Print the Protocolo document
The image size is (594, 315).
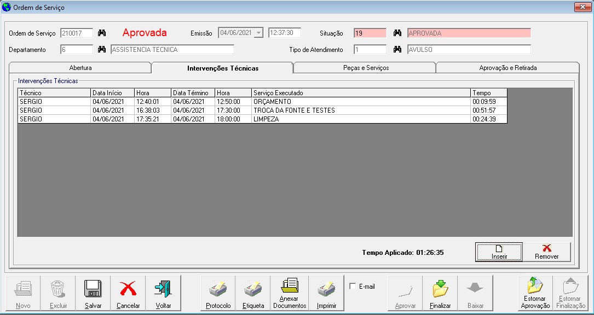(x=218, y=289)
